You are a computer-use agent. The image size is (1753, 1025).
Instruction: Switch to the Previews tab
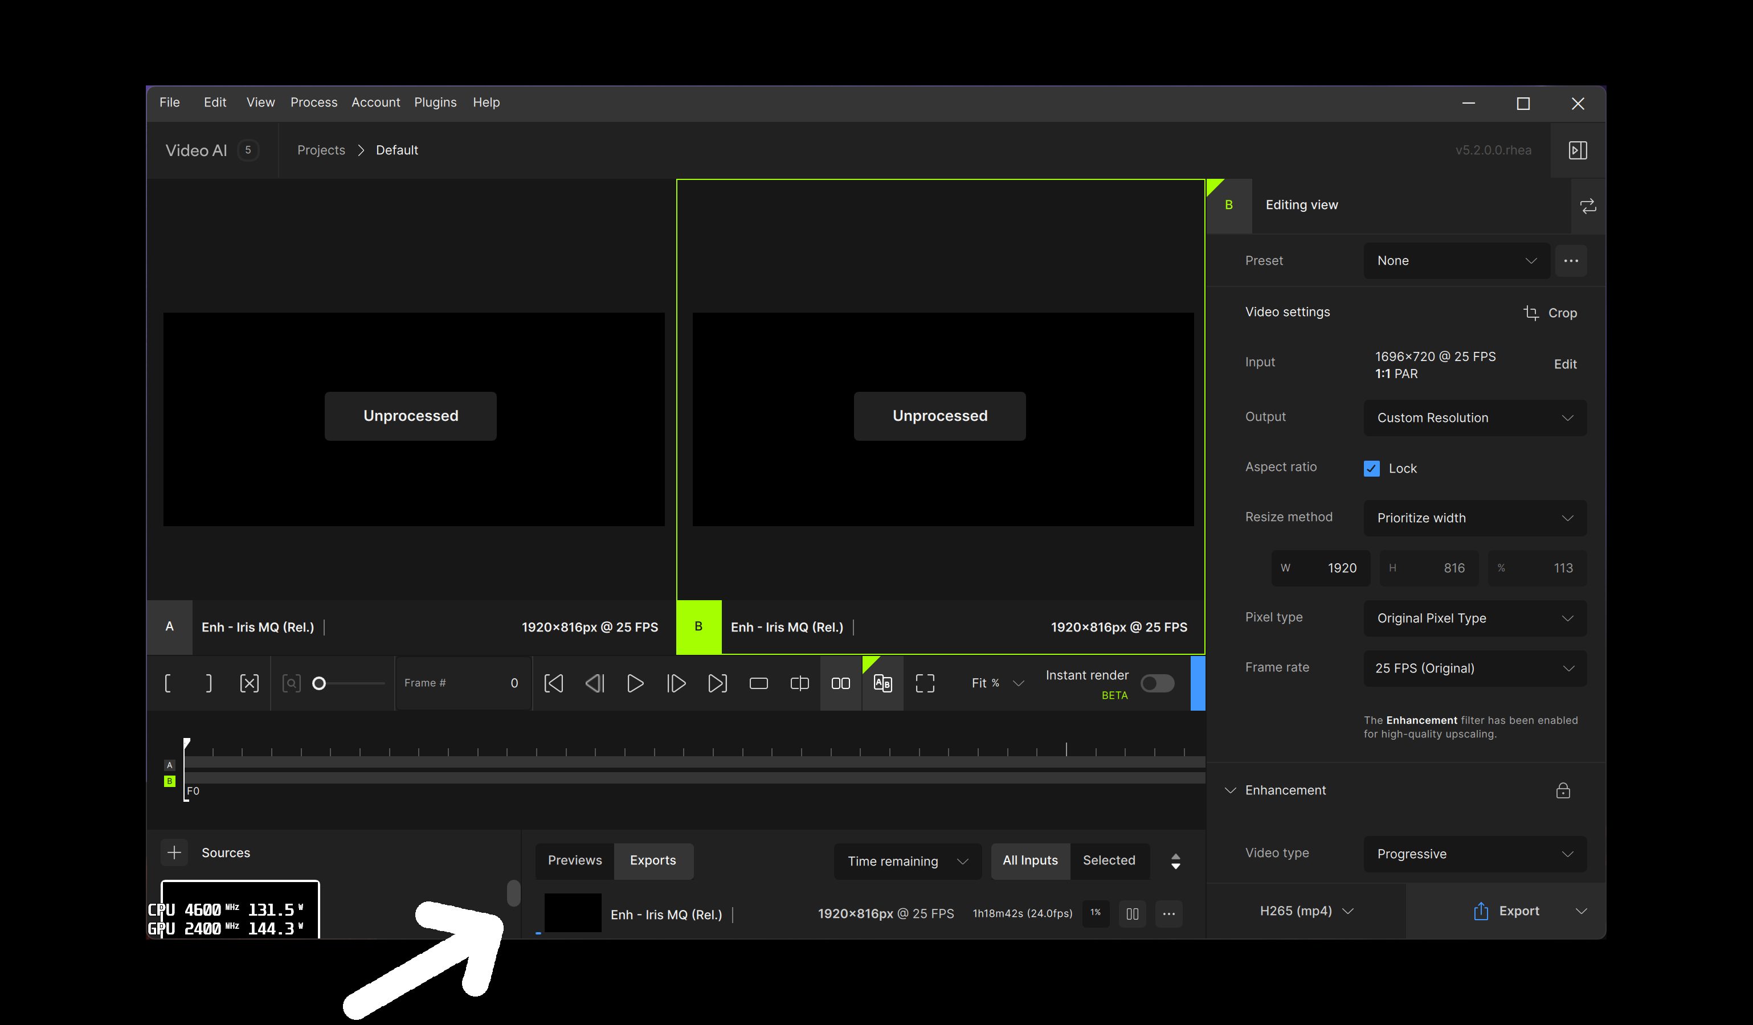point(575,860)
